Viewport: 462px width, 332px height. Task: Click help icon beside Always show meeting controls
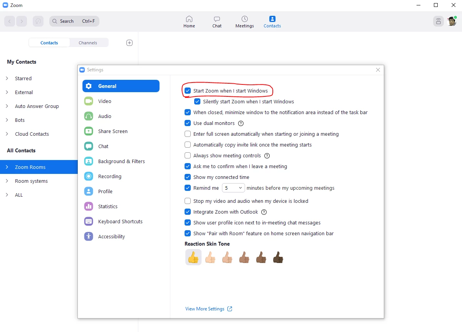pyautogui.click(x=267, y=156)
